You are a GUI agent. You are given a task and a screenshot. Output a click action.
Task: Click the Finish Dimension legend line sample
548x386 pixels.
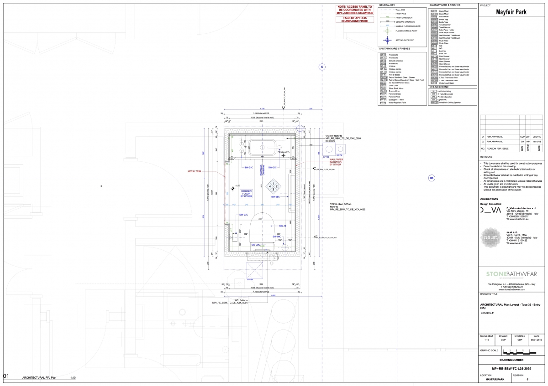coord(388,17)
